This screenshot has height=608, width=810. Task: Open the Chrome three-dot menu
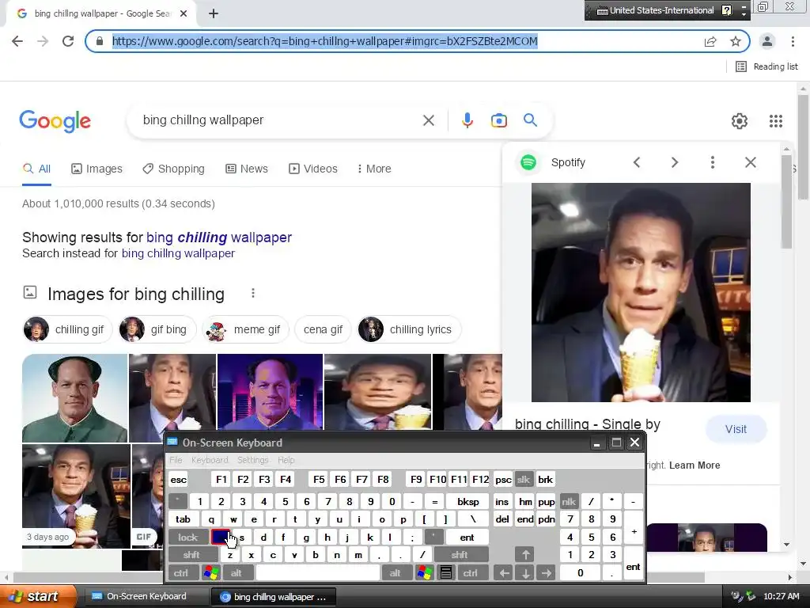tap(793, 41)
